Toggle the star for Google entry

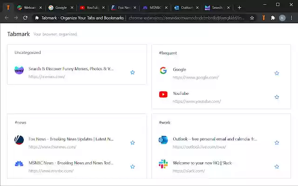coord(277,73)
